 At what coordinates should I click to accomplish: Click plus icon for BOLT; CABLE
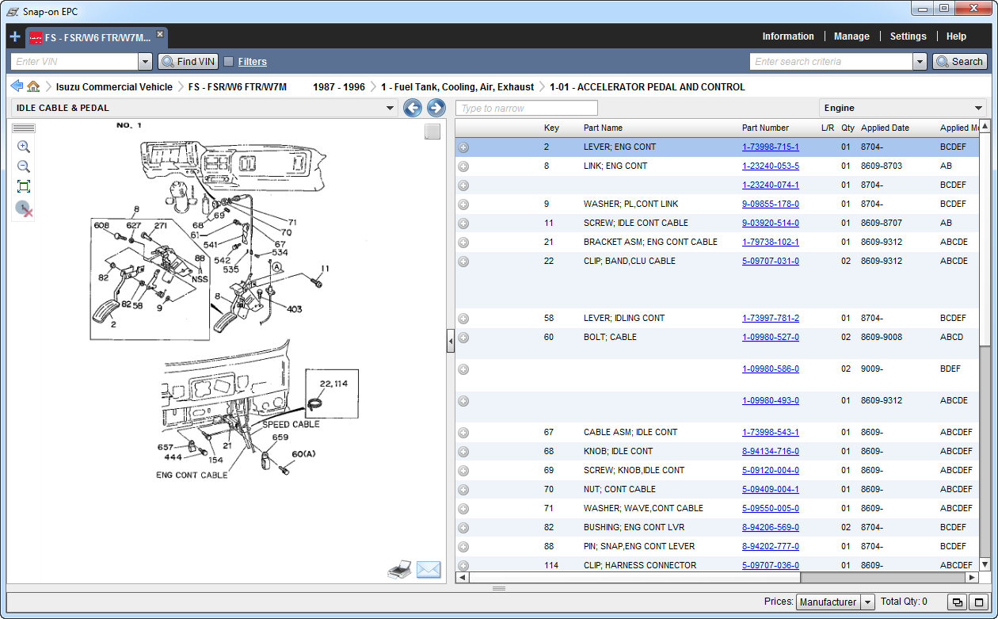[463, 337]
